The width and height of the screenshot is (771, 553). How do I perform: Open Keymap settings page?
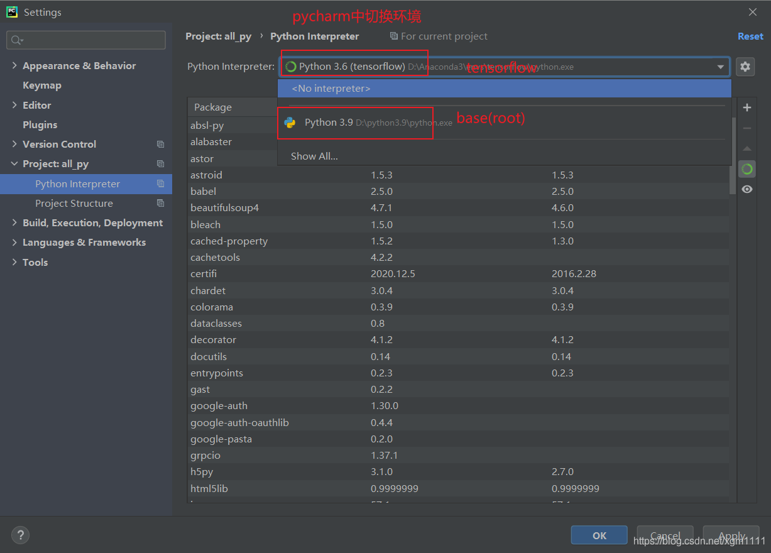(x=42, y=85)
